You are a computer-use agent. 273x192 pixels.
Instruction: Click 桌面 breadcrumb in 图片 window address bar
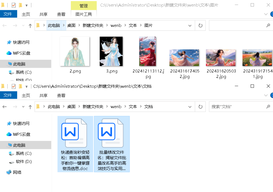71,26
